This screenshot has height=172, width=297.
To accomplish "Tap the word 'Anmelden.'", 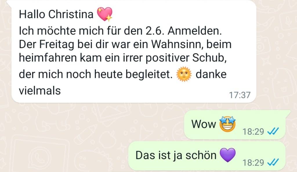I will [x=195, y=31].
